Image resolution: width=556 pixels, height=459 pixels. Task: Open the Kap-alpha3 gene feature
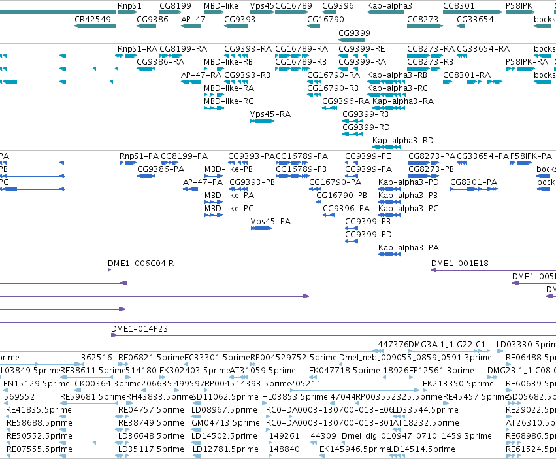(x=385, y=12)
